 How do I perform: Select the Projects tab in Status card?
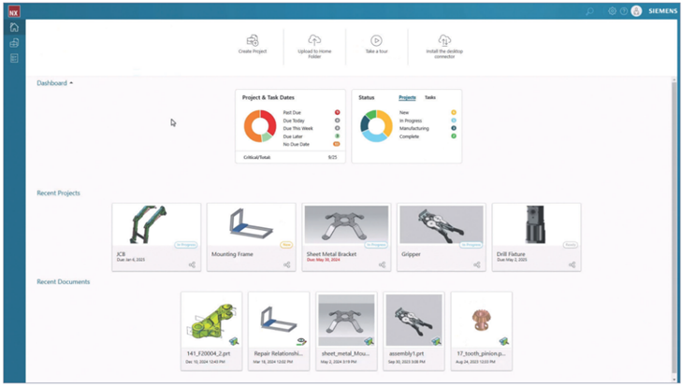pyautogui.click(x=407, y=97)
